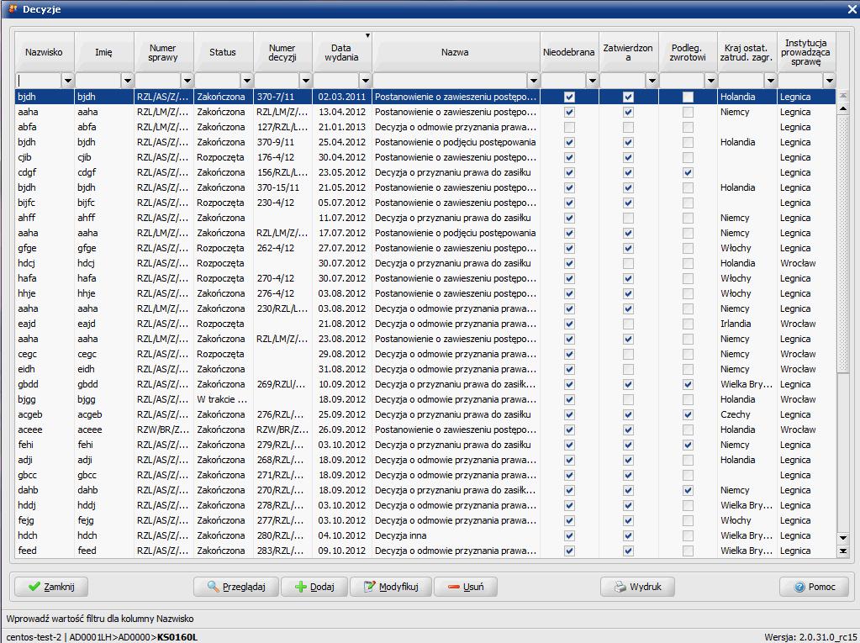Viewport: 860px width, 643px height.
Task: Sort by Nazwa column header
Action: pyautogui.click(x=456, y=52)
